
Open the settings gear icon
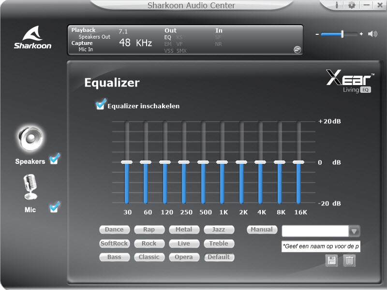352,5
